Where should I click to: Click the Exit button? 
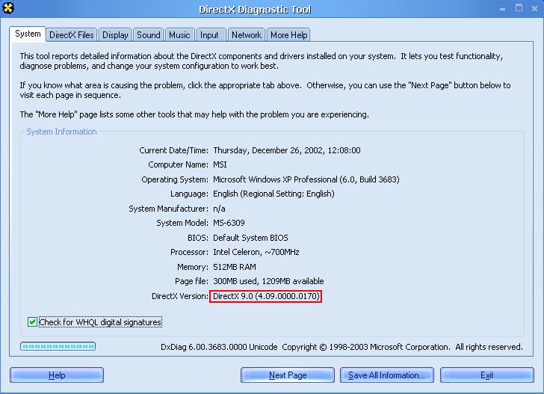487,375
